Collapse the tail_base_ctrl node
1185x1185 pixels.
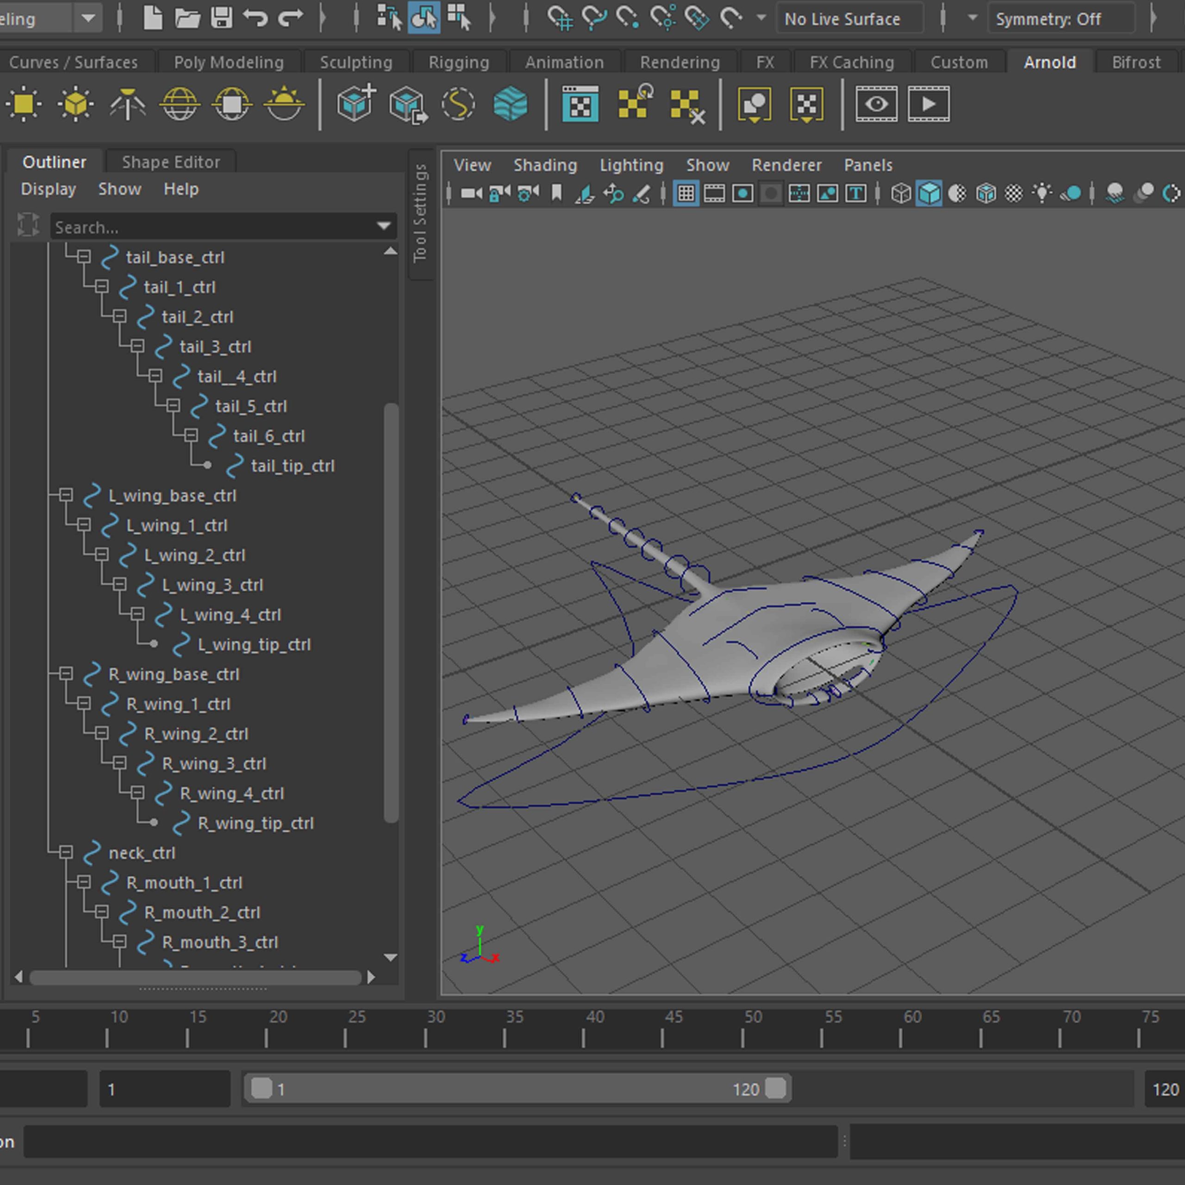84,256
